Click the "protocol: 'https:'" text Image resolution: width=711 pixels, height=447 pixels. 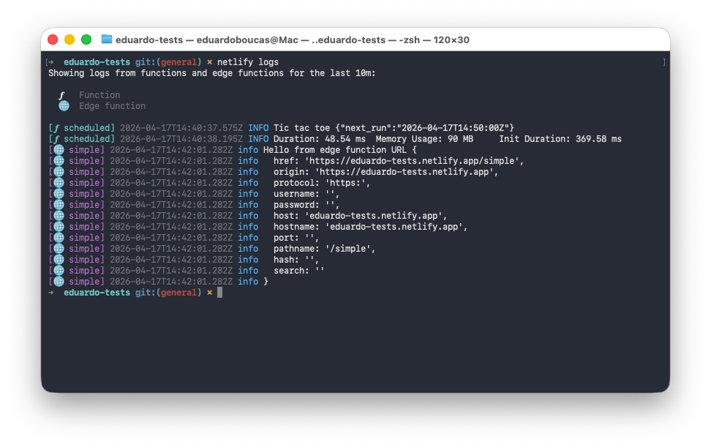click(x=322, y=183)
